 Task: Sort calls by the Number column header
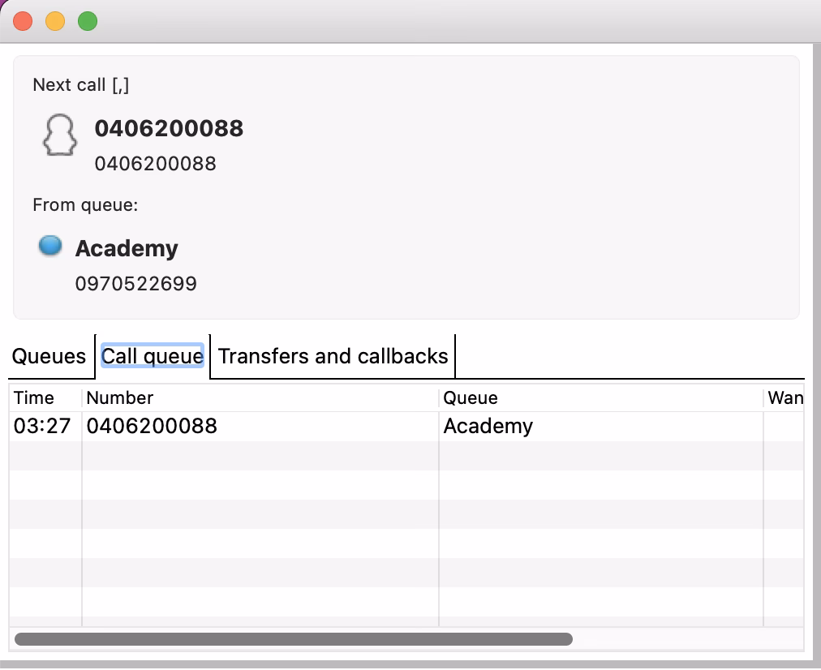pos(120,397)
